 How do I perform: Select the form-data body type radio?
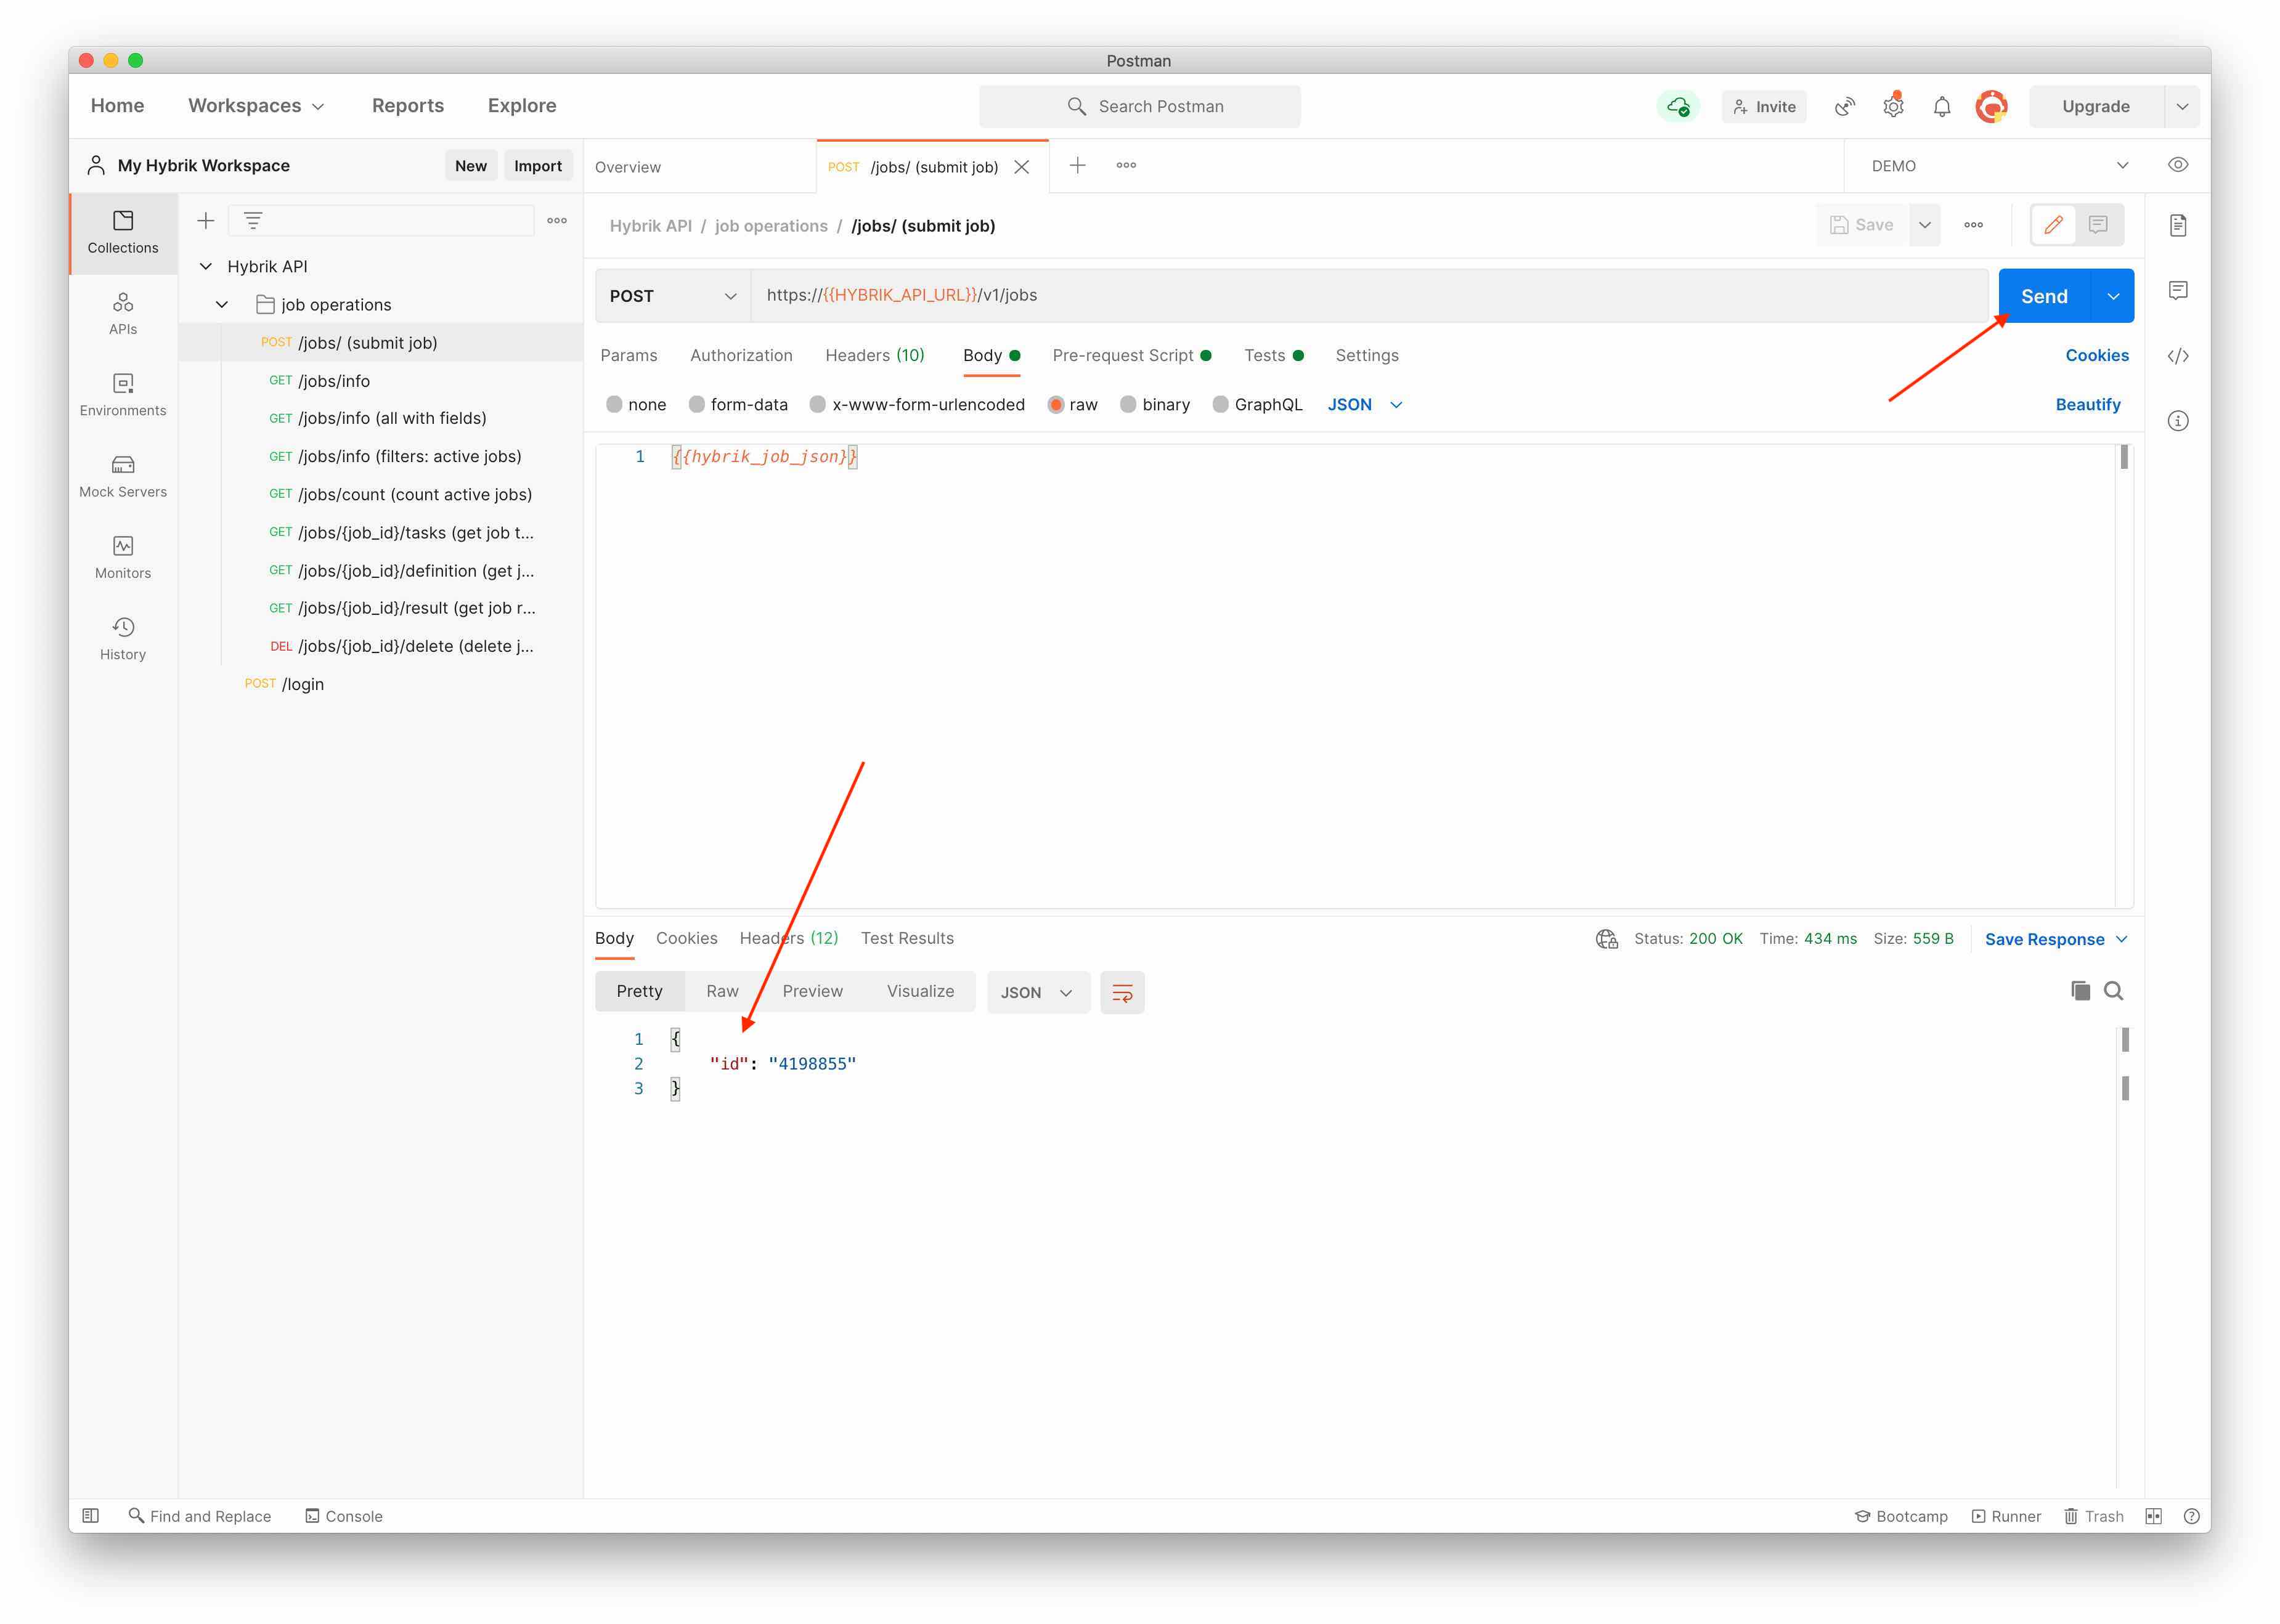(697, 404)
